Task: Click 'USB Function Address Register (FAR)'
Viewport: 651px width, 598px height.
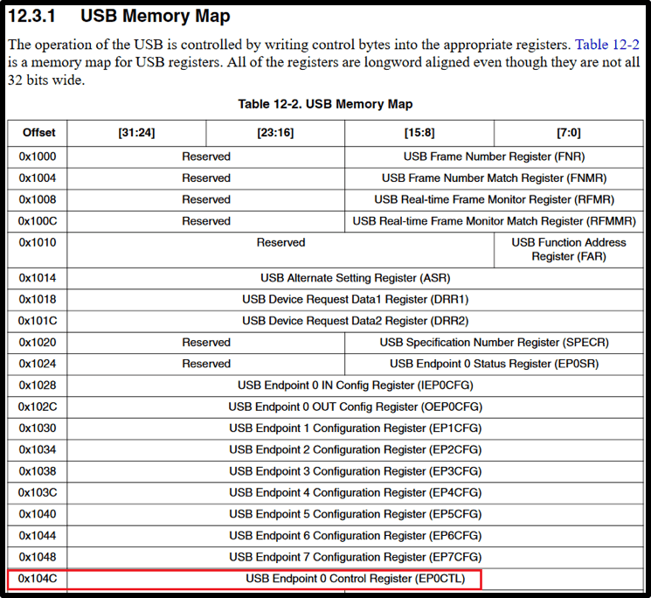Action: tap(569, 249)
